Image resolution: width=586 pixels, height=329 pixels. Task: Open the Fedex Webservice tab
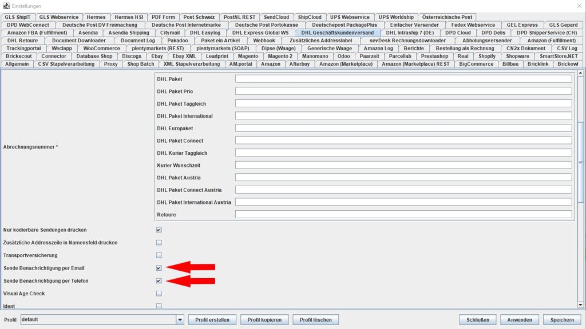473,25
